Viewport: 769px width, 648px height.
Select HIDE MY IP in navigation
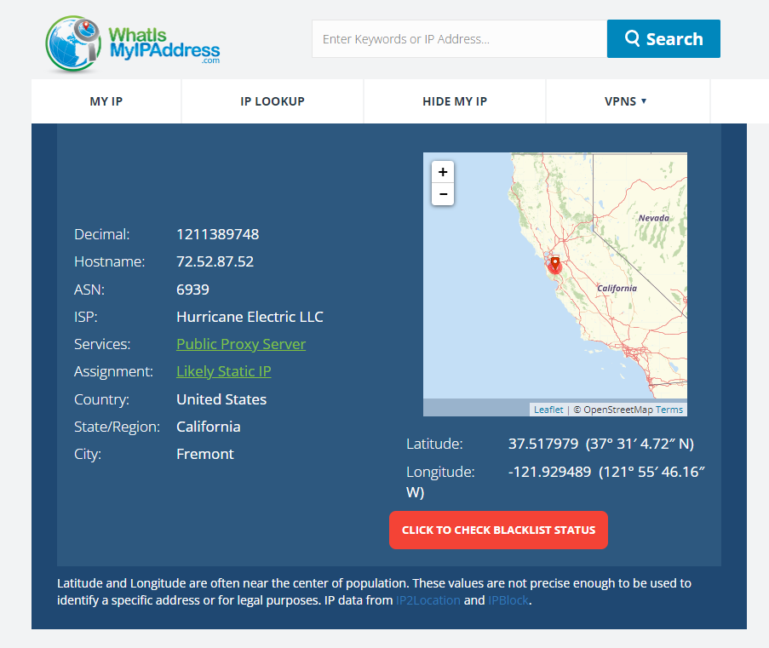click(455, 101)
